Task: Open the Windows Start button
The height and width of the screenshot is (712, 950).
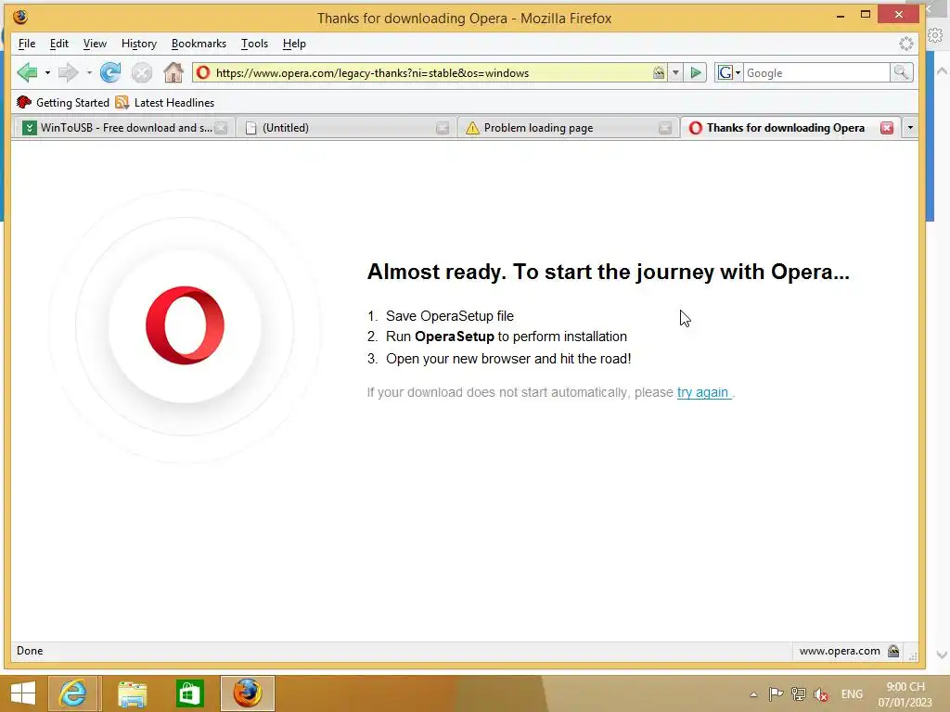Action: coord(23,693)
